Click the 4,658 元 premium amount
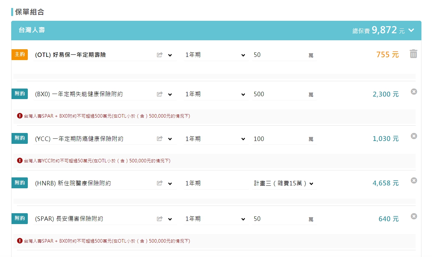Screen dimensions: 432x257 [386, 183]
